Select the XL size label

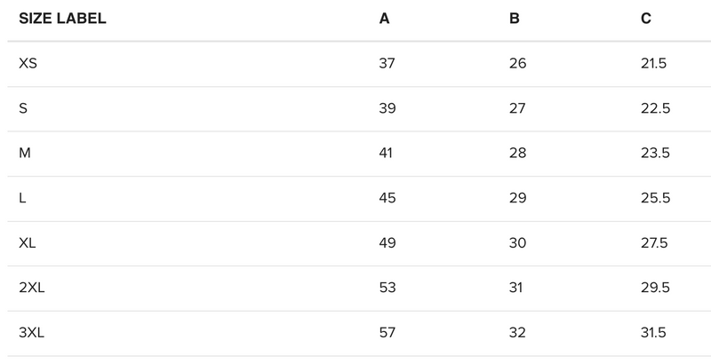click(28, 243)
